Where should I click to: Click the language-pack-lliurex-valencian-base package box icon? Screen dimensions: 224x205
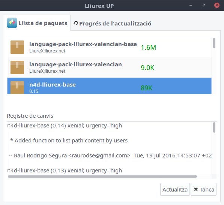(x=17, y=47)
